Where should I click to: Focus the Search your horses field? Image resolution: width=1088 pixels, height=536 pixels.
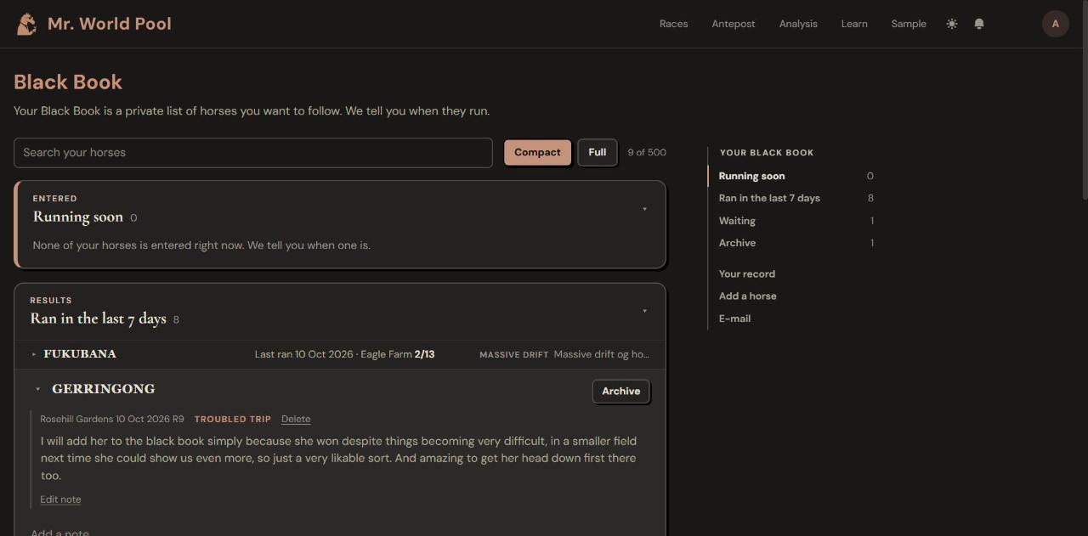pos(253,153)
